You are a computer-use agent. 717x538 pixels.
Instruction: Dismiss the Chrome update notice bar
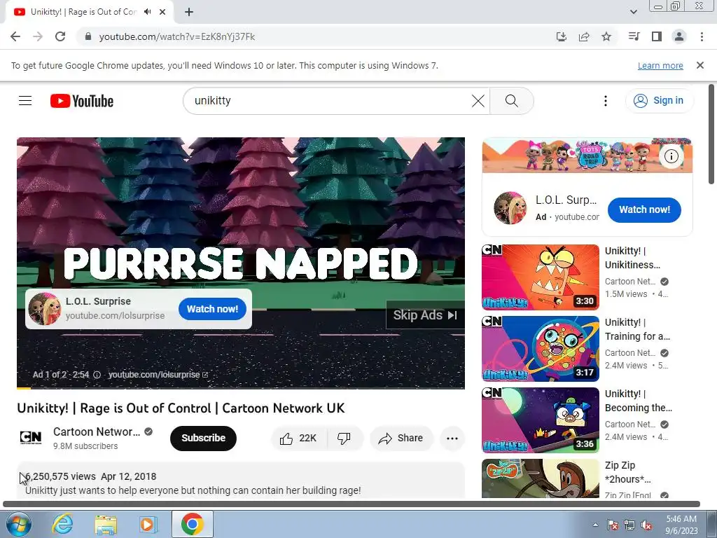(x=700, y=65)
